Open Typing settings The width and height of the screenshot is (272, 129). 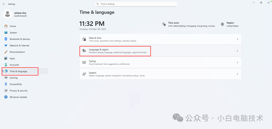click(160, 62)
